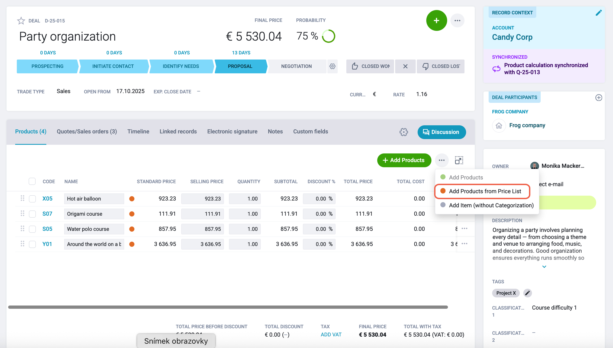Select the Hot air balloon row checkbox
The width and height of the screenshot is (613, 348).
click(x=32, y=199)
